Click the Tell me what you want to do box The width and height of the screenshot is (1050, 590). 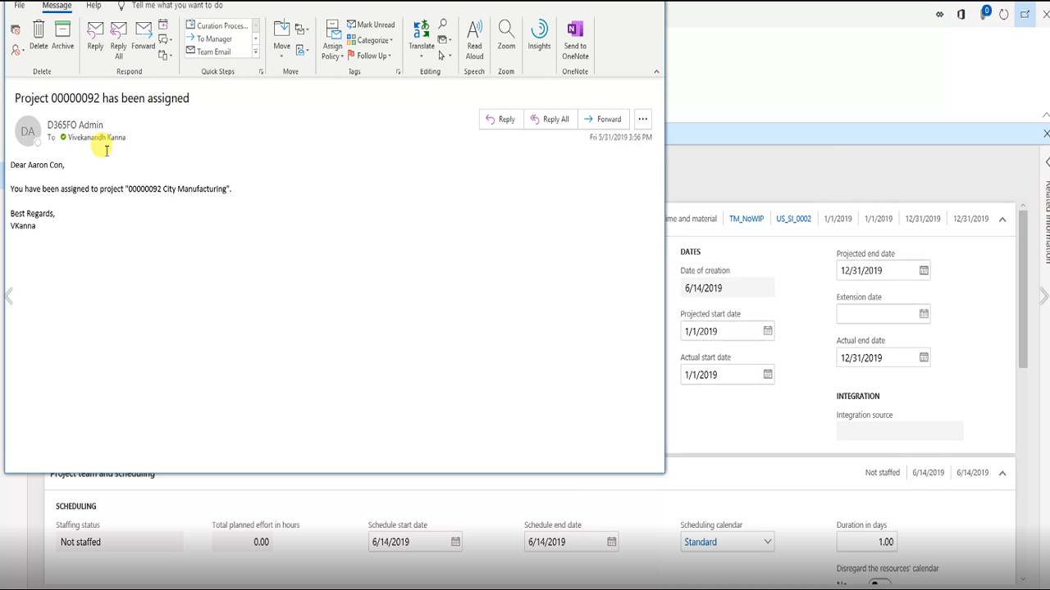(x=177, y=6)
